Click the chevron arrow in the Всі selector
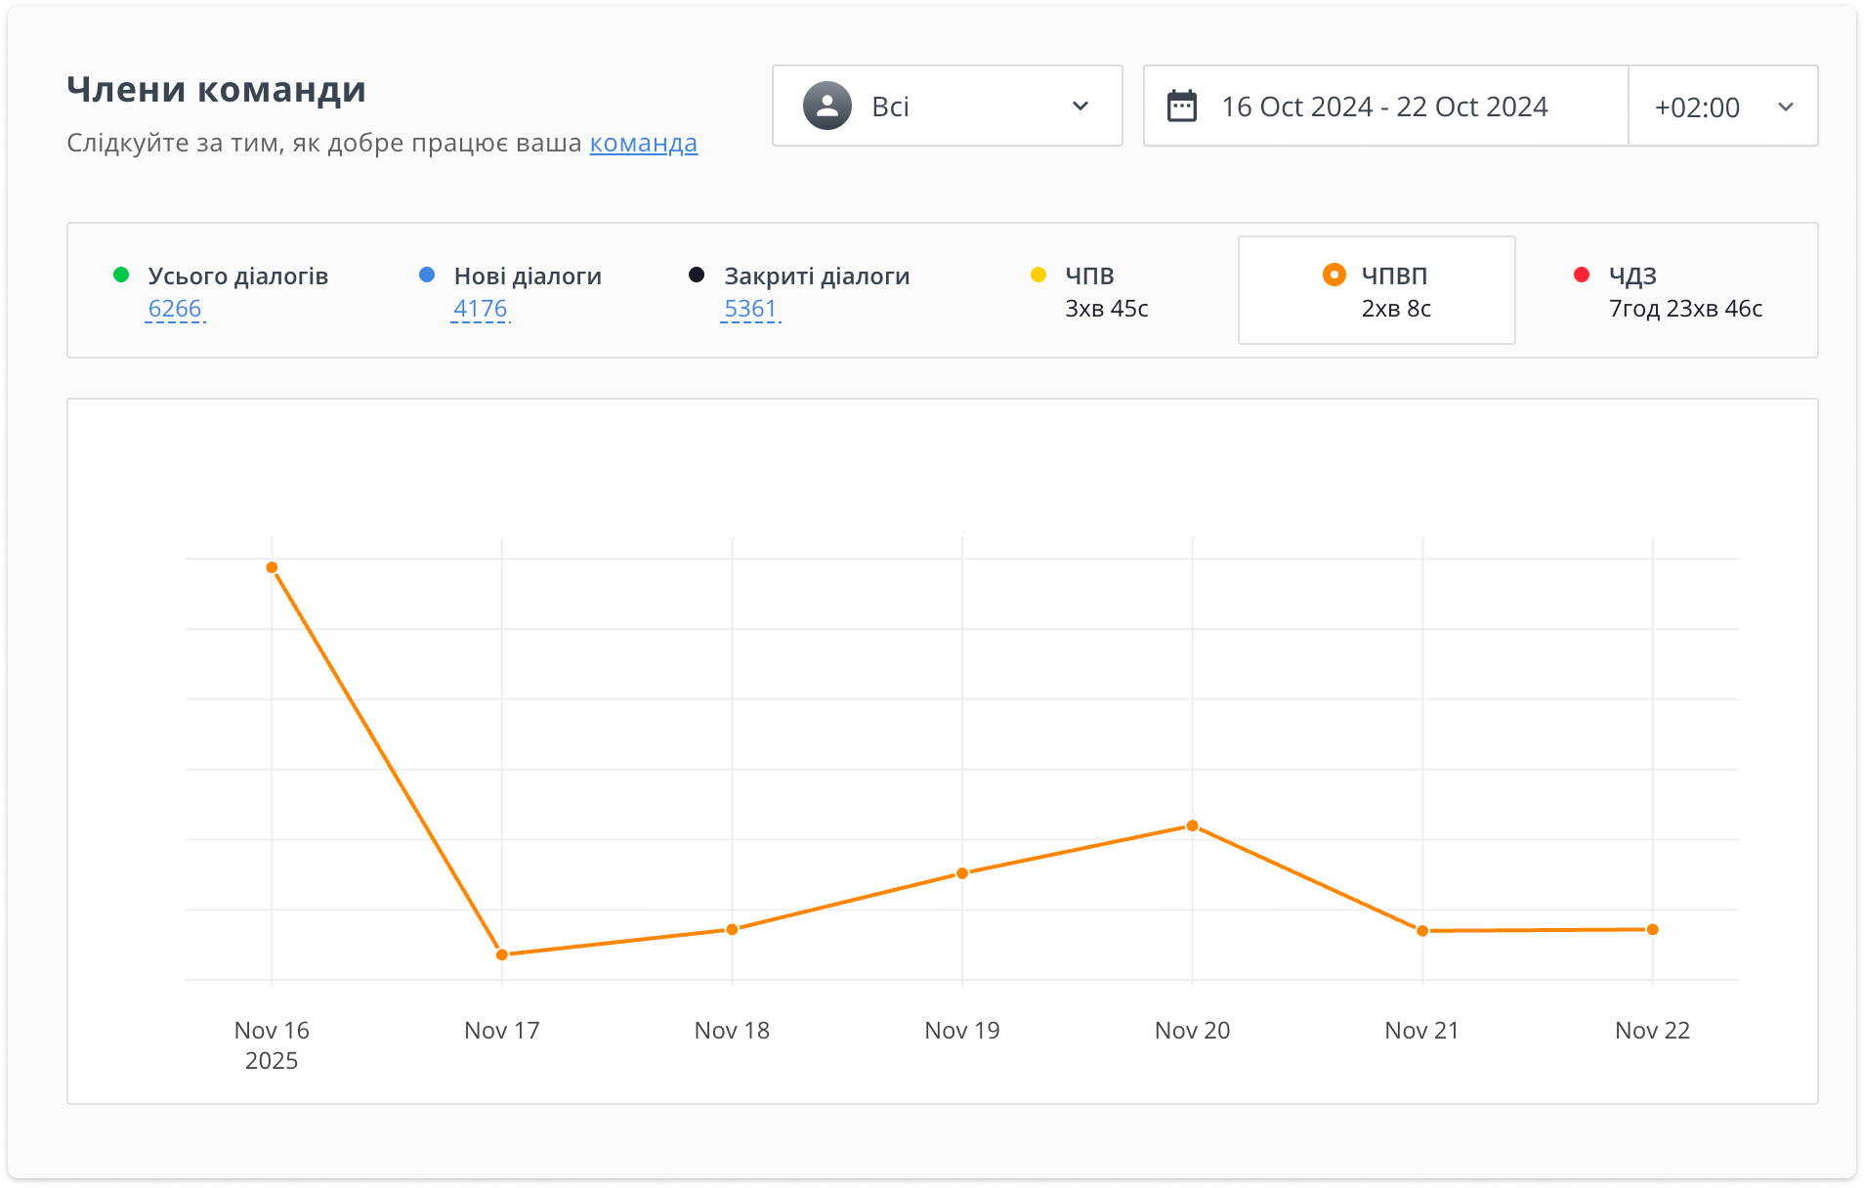This screenshot has width=1864, height=1188. (x=1080, y=106)
